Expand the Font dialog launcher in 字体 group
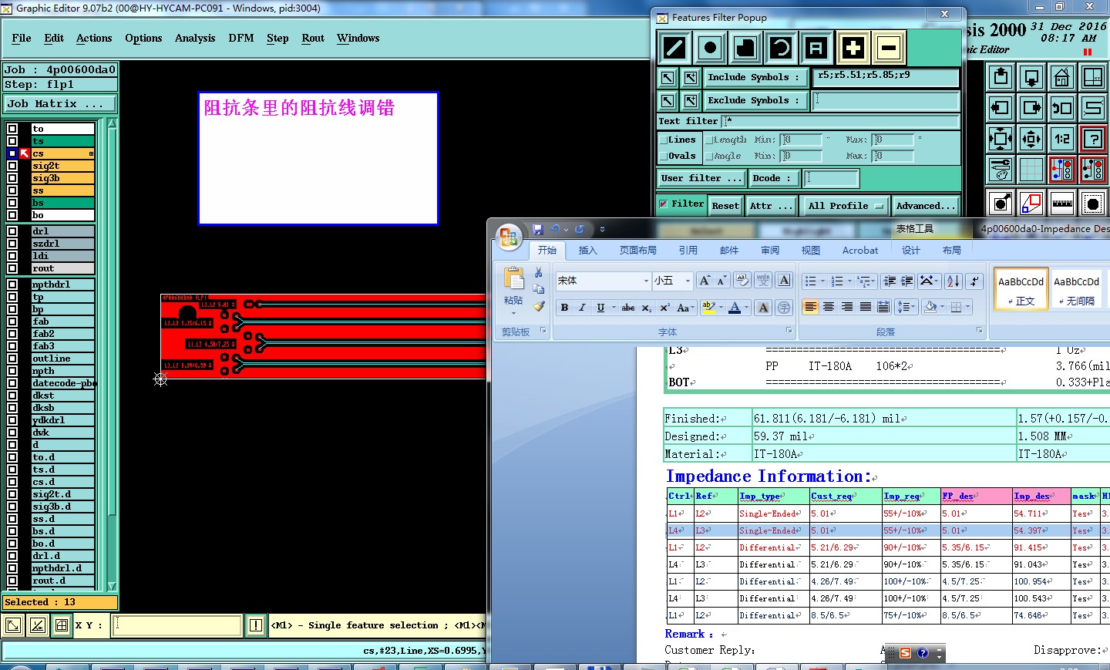The width and height of the screenshot is (1110, 670). click(789, 330)
